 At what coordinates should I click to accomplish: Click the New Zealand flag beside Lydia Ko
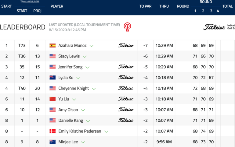tap(52, 78)
